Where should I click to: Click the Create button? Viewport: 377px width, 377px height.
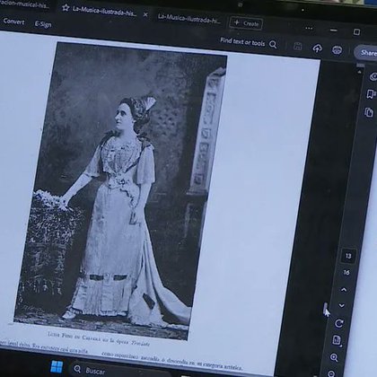pos(246,23)
